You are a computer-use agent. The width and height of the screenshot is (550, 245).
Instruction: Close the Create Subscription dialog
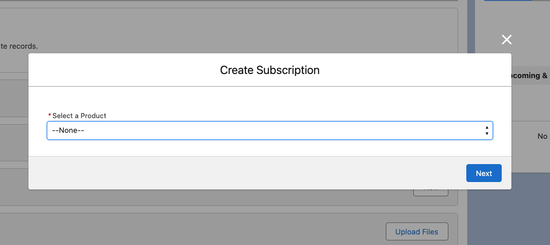tap(506, 40)
